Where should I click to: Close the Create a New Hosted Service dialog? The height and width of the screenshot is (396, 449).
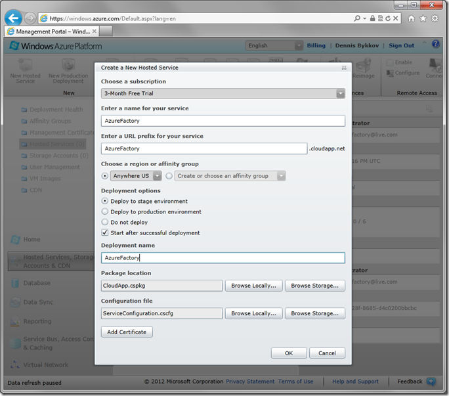tap(344, 68)
